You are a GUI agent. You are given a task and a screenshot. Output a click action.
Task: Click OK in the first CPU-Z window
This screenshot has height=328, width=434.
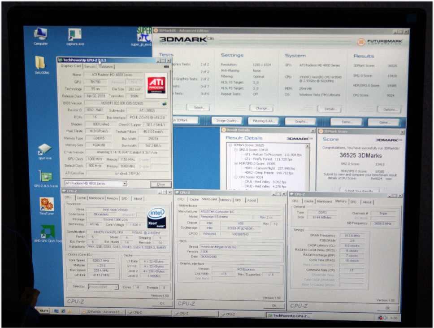pyautogui.click(x=162, y=303)
